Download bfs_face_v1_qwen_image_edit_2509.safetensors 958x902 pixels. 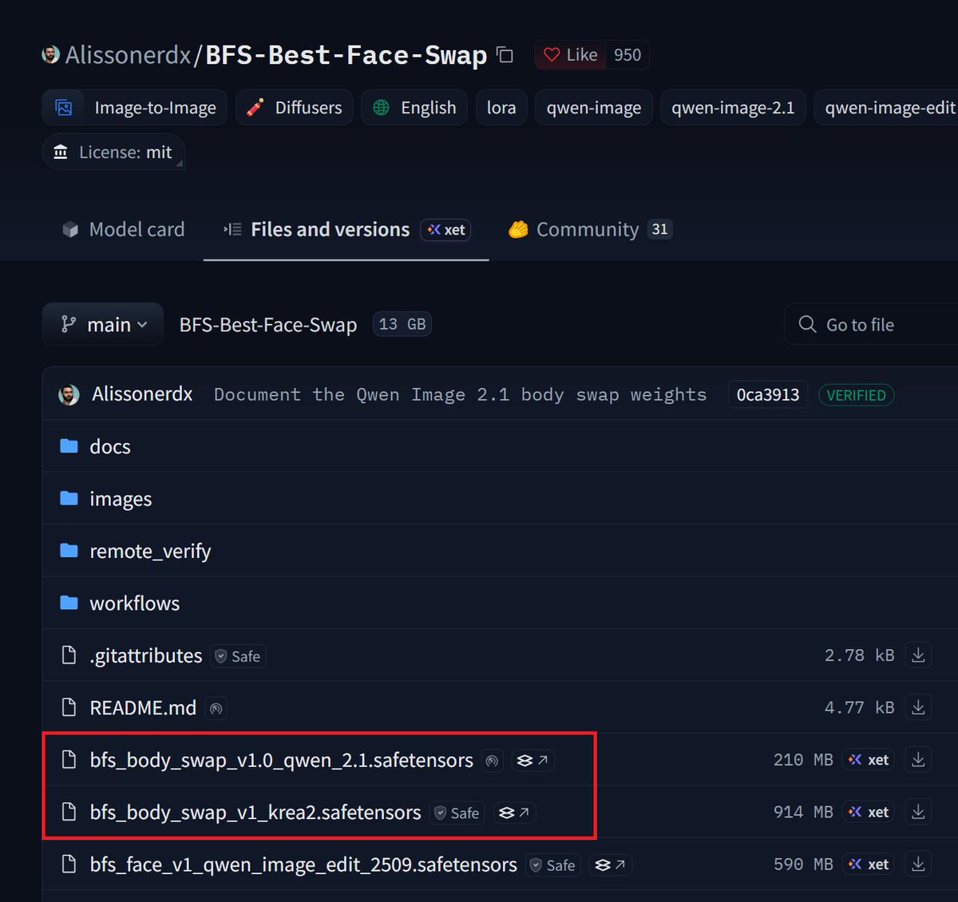pyautogui.click(x=918, y=864)
